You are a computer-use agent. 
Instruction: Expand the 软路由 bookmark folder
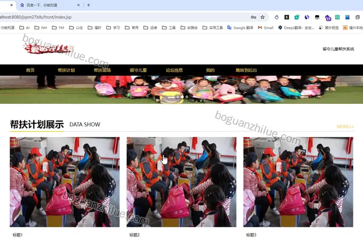(x=189, y=28)
